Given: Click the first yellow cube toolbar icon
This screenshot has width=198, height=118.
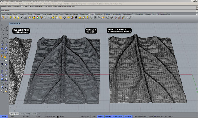Looking at the screenshot, I should [15, 18].
